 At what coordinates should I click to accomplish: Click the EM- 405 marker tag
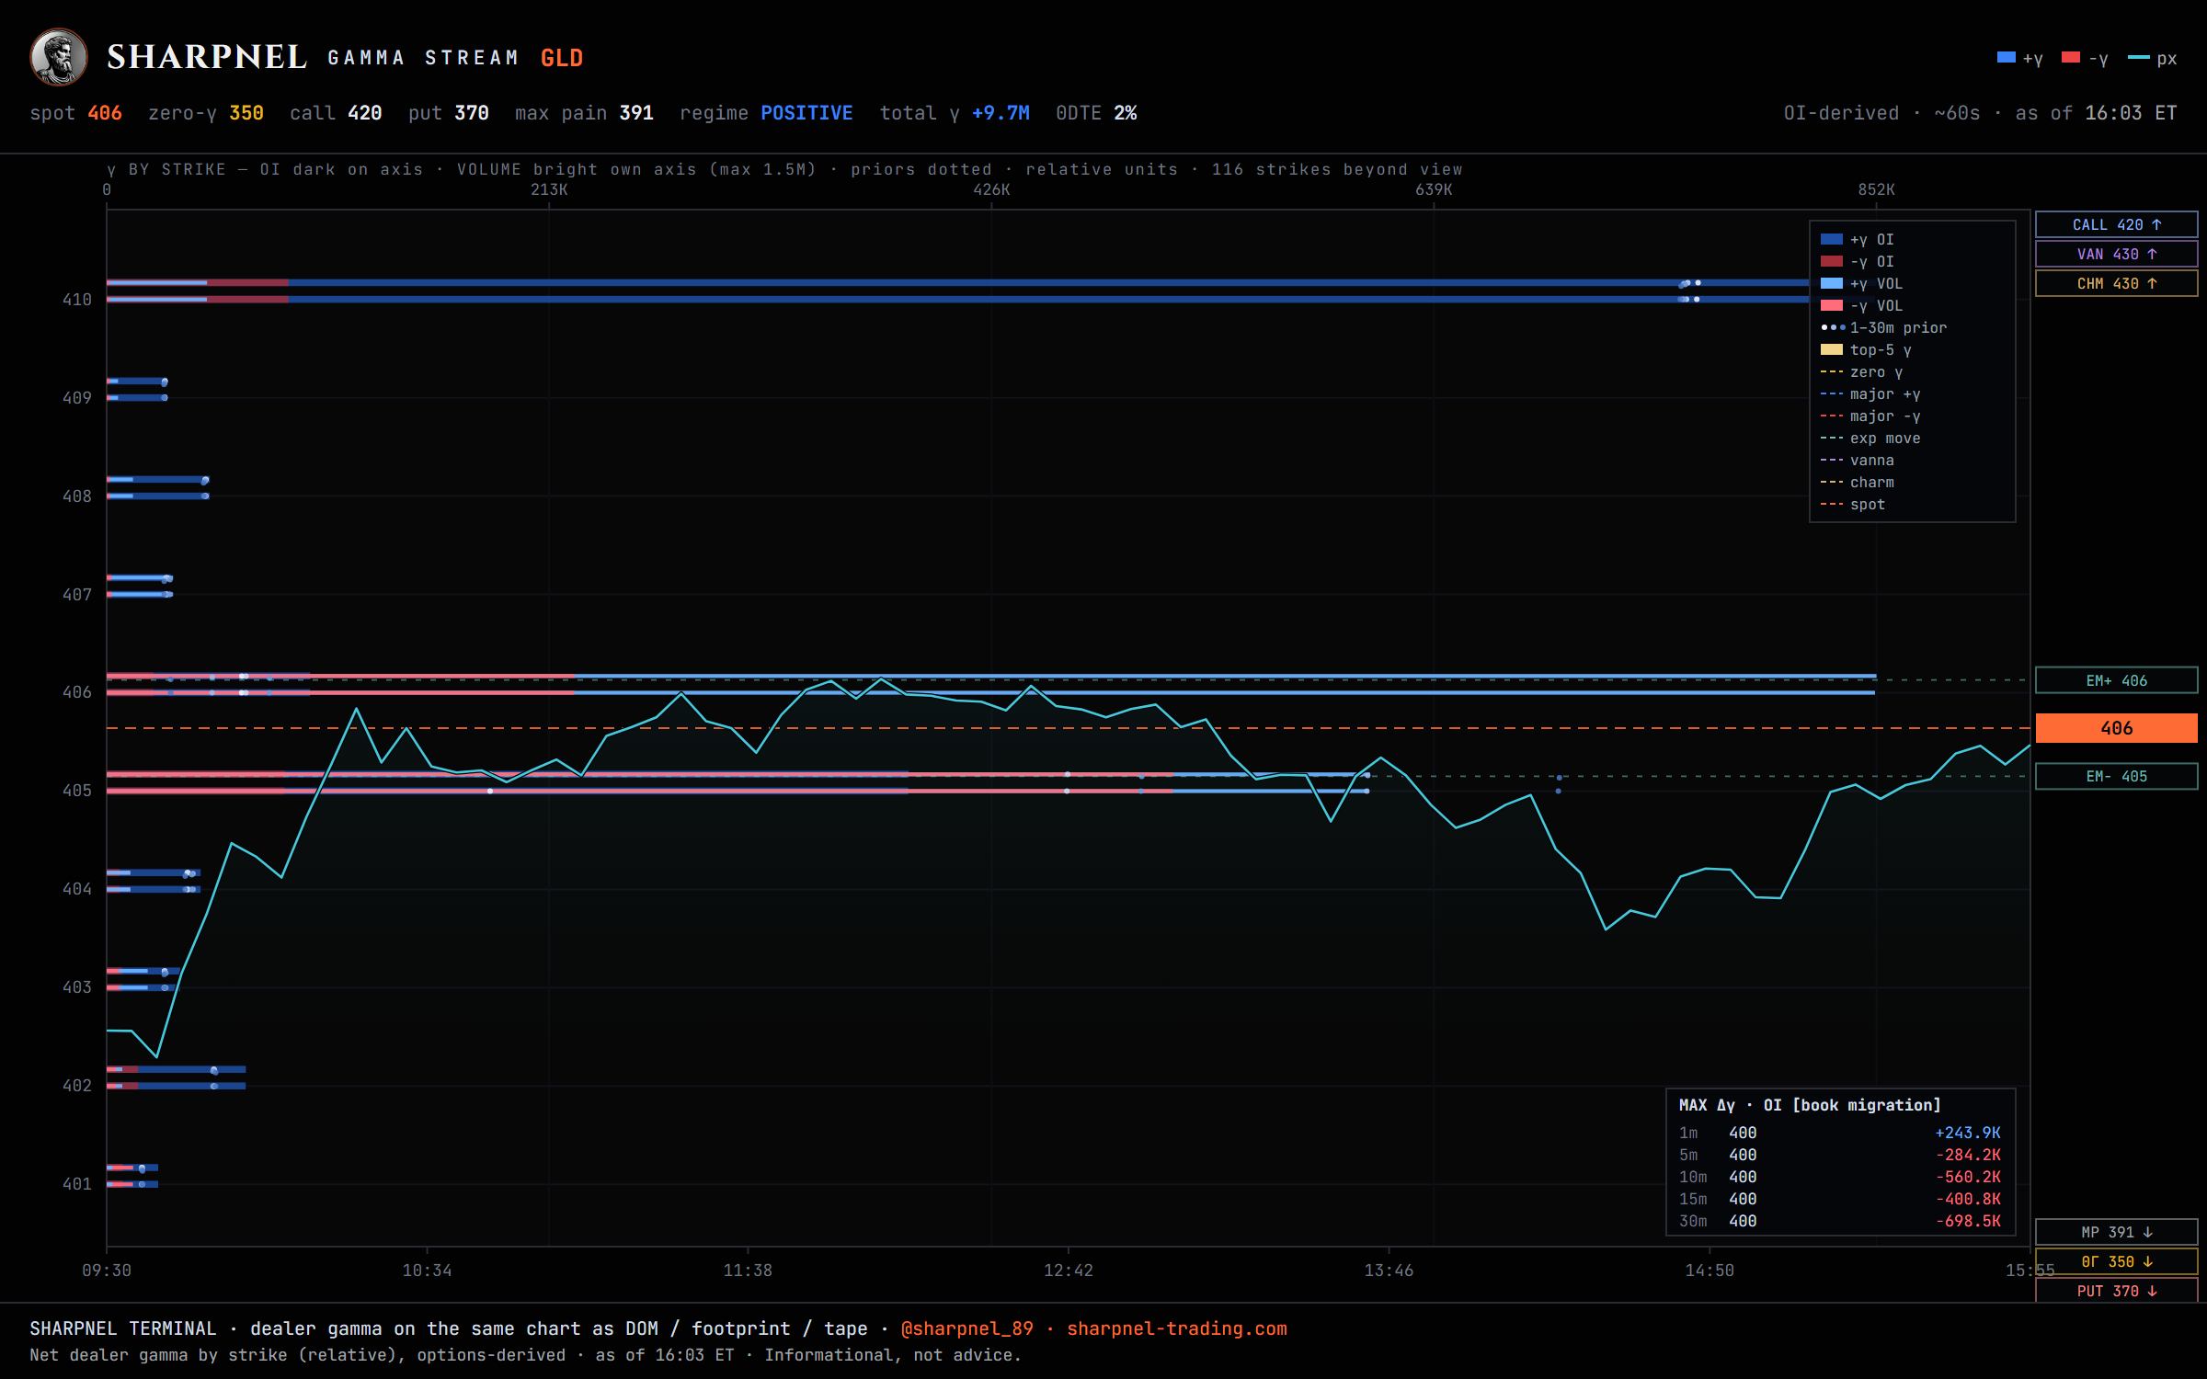[x=2116, y=776]
